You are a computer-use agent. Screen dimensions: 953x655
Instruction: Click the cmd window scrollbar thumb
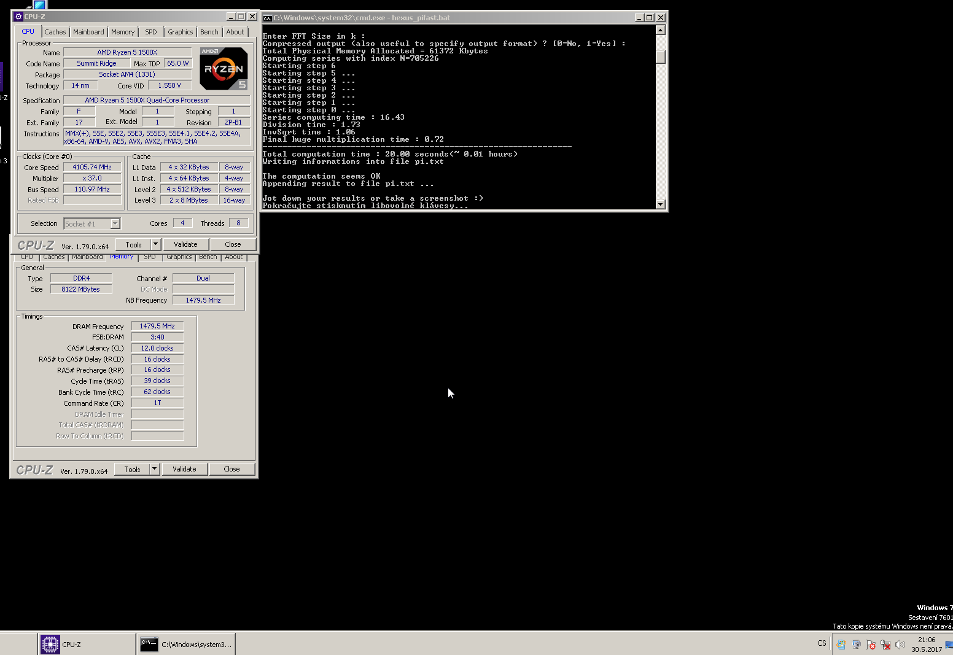[x=661, y=56]
